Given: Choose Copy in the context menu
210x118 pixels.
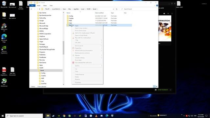Looking at the screenshot, I should 87,71.
